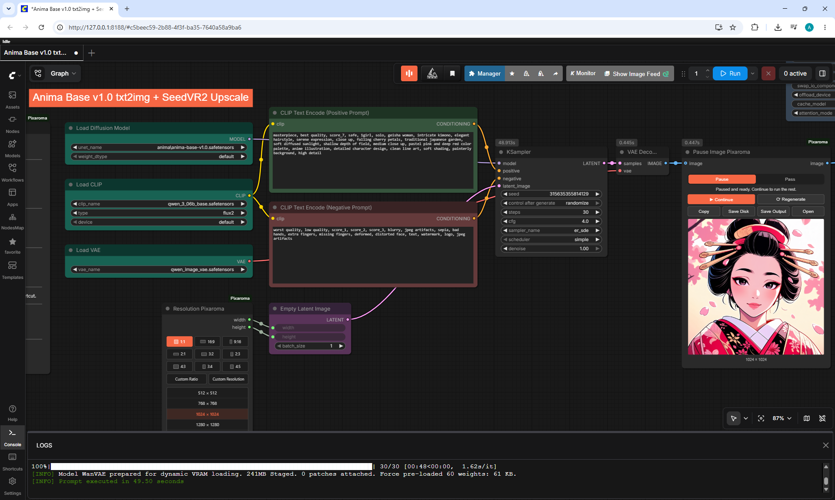Close the Logs panel
Screen dimensions: 835x500
825,445
